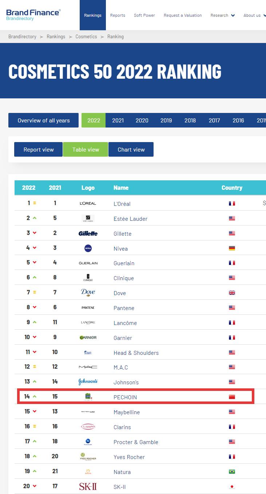Select the 2017 year tab
The image size is (266, 494).
pos(214,120)
